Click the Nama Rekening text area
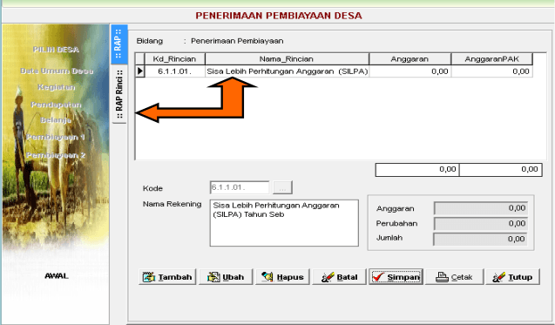This screenshot has height=325, width=555. coord(284,223)
